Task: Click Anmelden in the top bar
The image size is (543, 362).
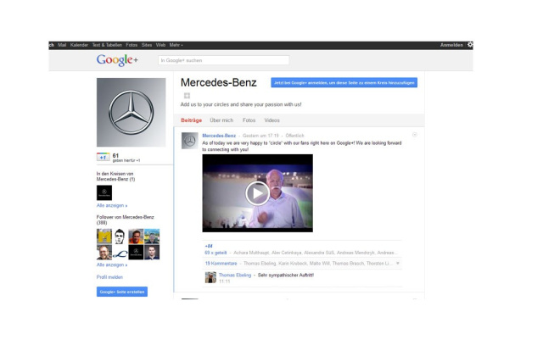Action: (x=451, y=45)
